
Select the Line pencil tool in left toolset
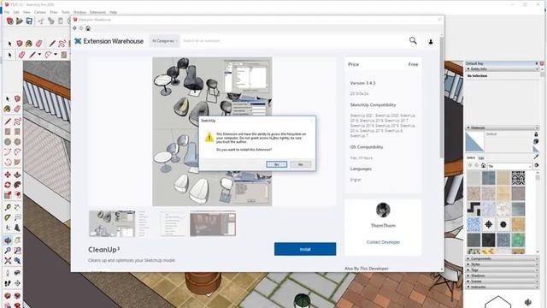coord(8,121)
